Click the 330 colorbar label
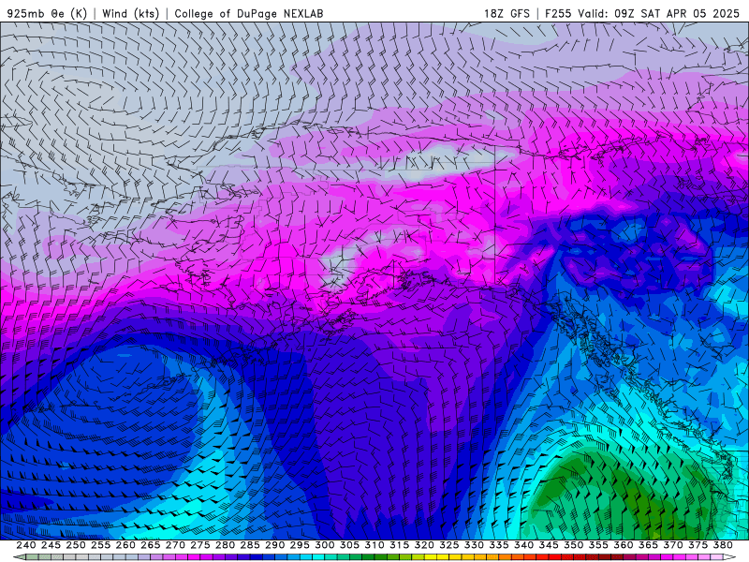Screen dimensions: 749x562 click(x=474, y=545)
